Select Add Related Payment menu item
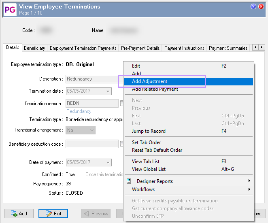This screenshot has height=223, width=268. (x=155, y=89)
